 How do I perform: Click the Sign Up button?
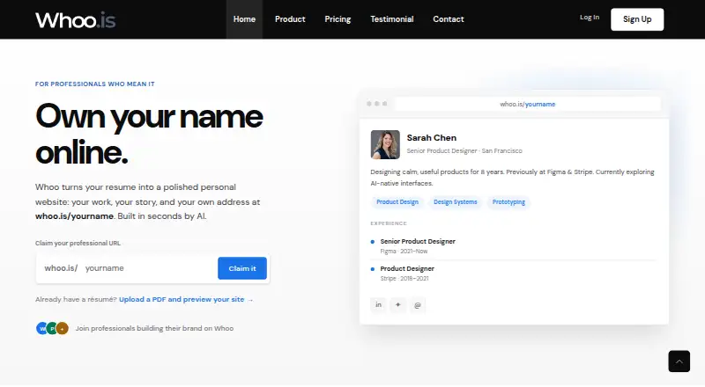[x=637, y=19]
